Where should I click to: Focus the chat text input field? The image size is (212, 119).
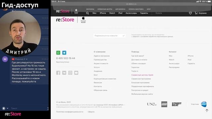[x=28, y=108]
